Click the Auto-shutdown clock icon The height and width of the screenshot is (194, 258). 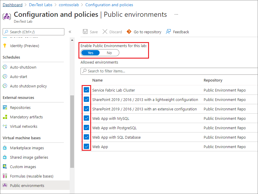(x=5, y=67)
